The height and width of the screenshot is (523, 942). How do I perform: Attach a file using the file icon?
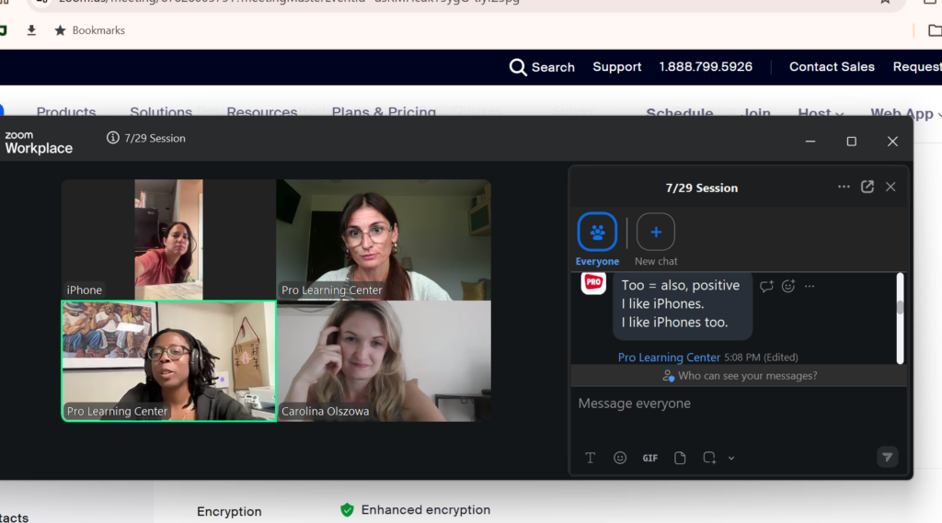(680, 458)
